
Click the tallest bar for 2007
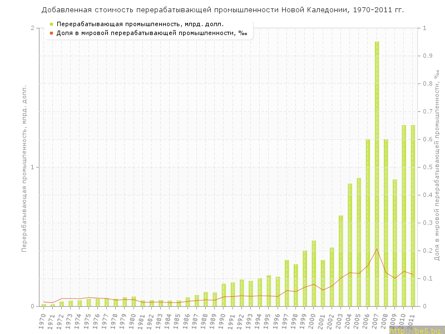[377, 174]
